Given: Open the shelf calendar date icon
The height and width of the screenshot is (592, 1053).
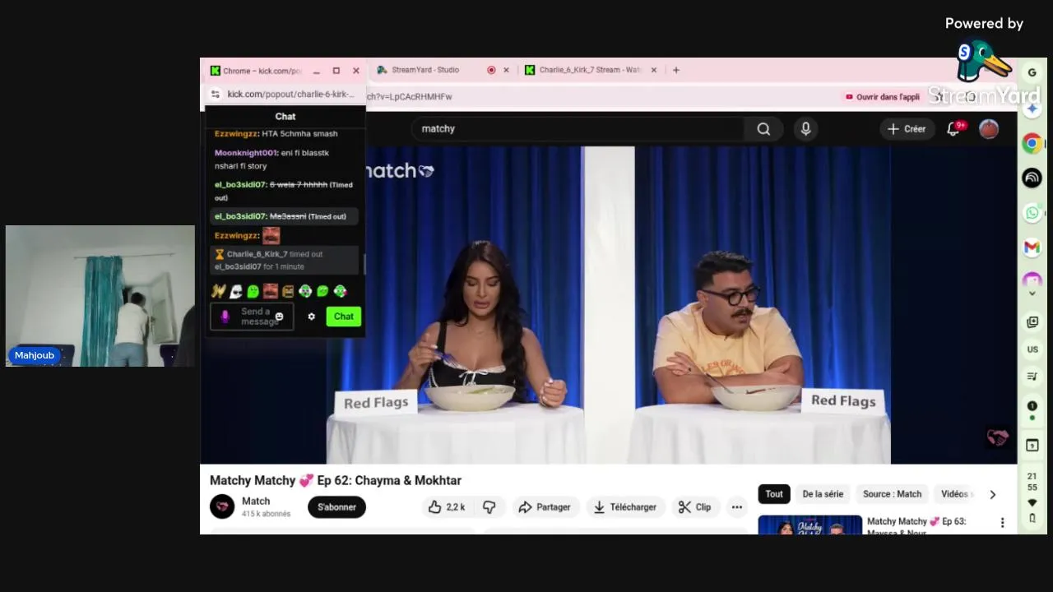Looking at the screenshot, I should [1032, 446].
